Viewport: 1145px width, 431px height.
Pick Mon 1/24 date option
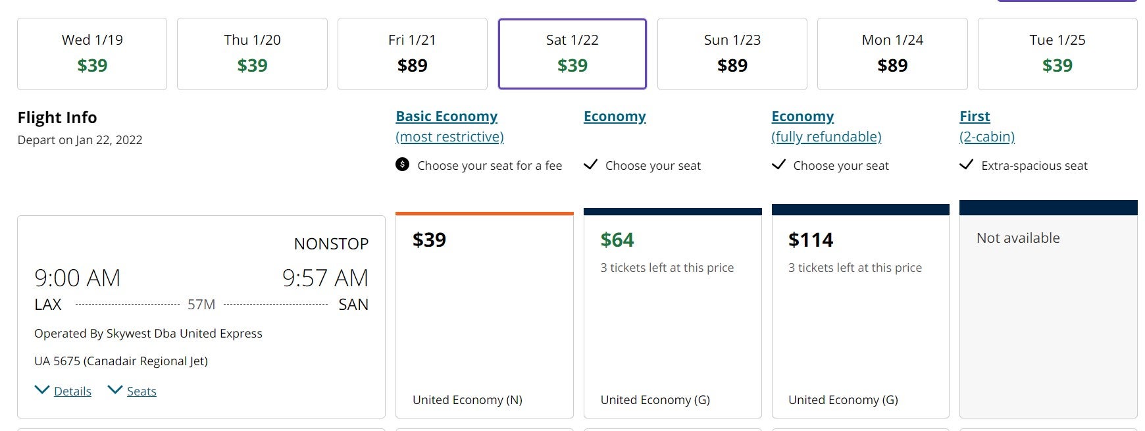892,54
